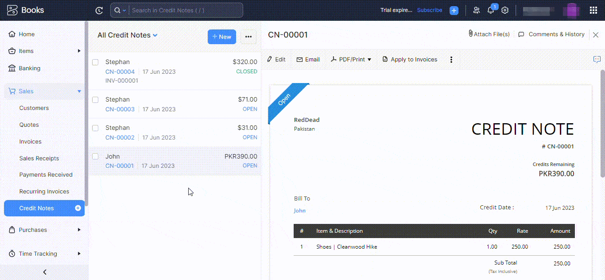605x280 pixels.
Task: Close the CN-00001 detail panel
Action: 596,35
